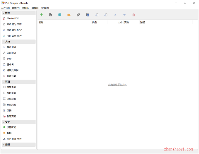The width and height of the screenshot is (199, 154).
Task: Maximize the PDF Shaper window
Action: [185, 3]
